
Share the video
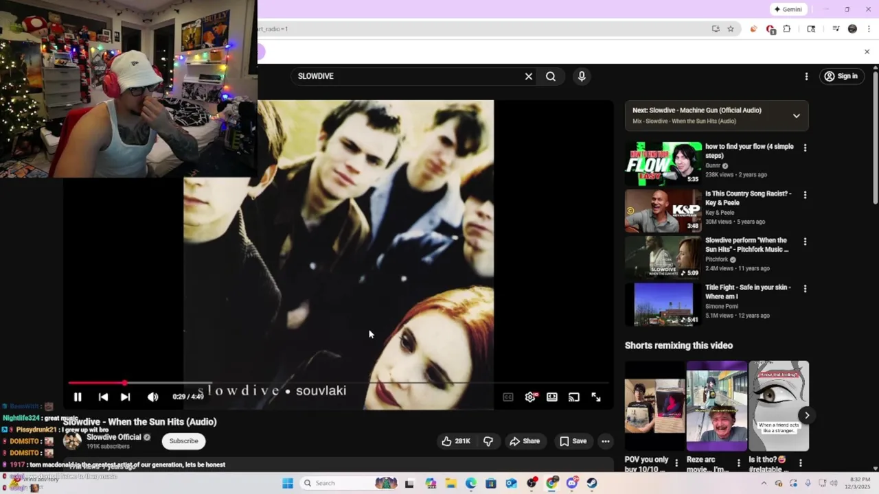[525, 441]
